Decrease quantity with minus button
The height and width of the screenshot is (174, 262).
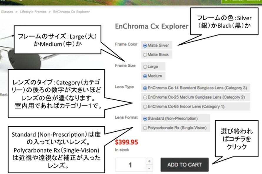coord(149,168)
